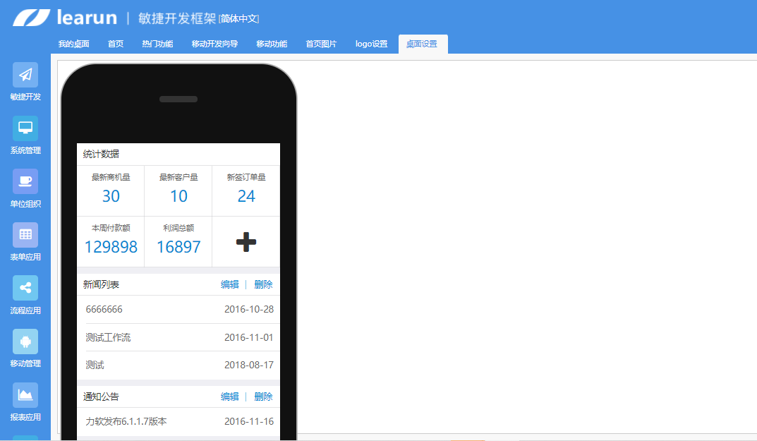Select the 桌面设置 tab

421,44
